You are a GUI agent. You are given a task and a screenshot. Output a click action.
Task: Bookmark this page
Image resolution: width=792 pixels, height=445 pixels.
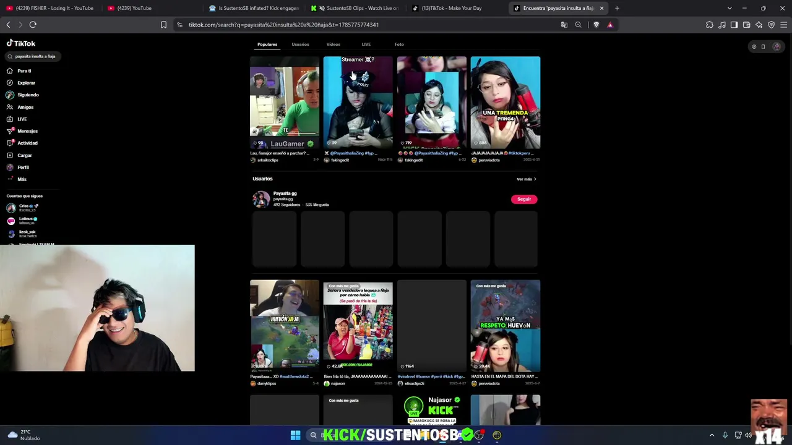click(163, 25)
